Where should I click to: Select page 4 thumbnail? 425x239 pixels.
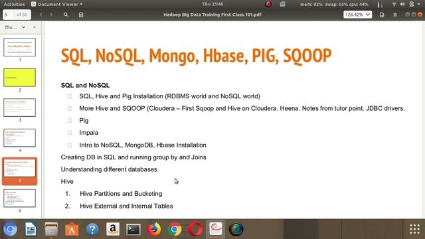click(x=19, y=138)
